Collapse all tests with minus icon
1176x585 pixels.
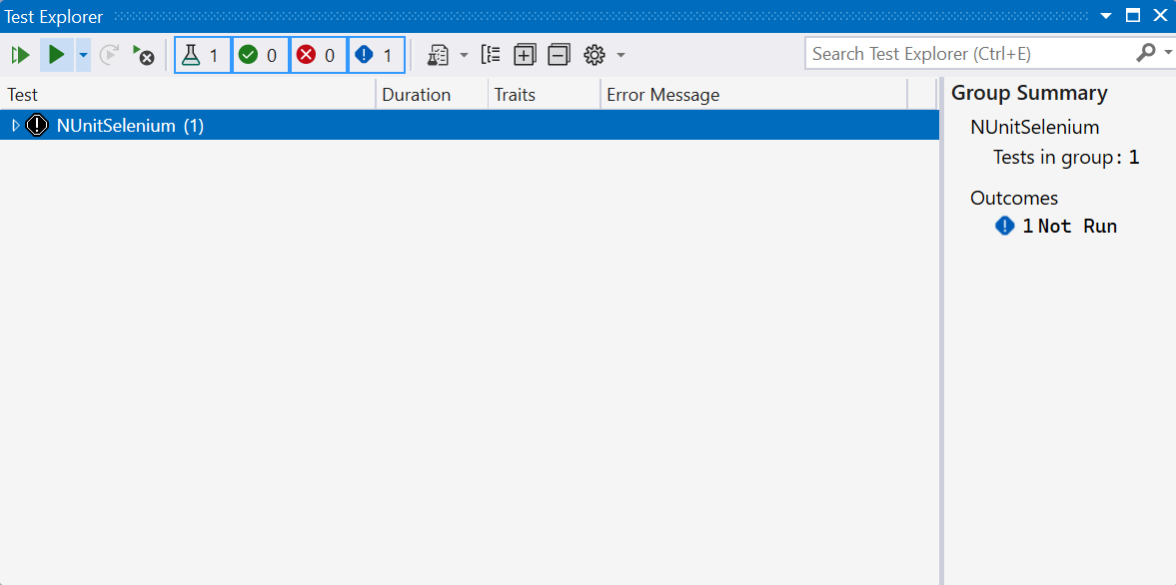tap(559, 55)
